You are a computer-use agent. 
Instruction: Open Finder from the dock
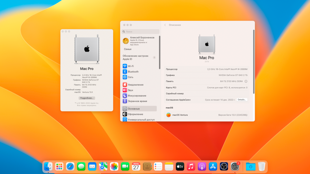(x=48, y=167)
